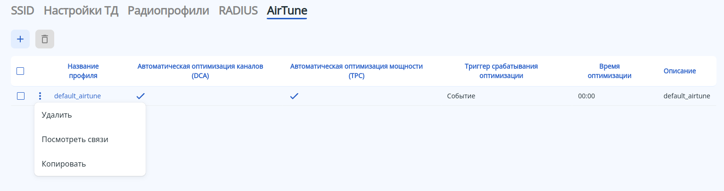Click the add profile plus icon

tap(20, 39)
